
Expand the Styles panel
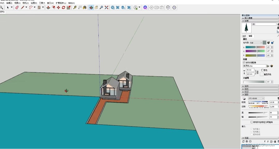point(260,89)
